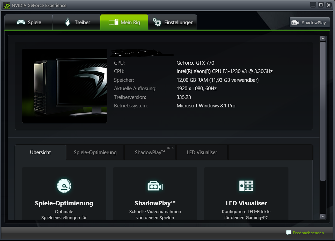The height and width of the screenshot is (241, 335).
Task: Click the monitor icon on Mein Rig
Action: (x=113, y=22)
